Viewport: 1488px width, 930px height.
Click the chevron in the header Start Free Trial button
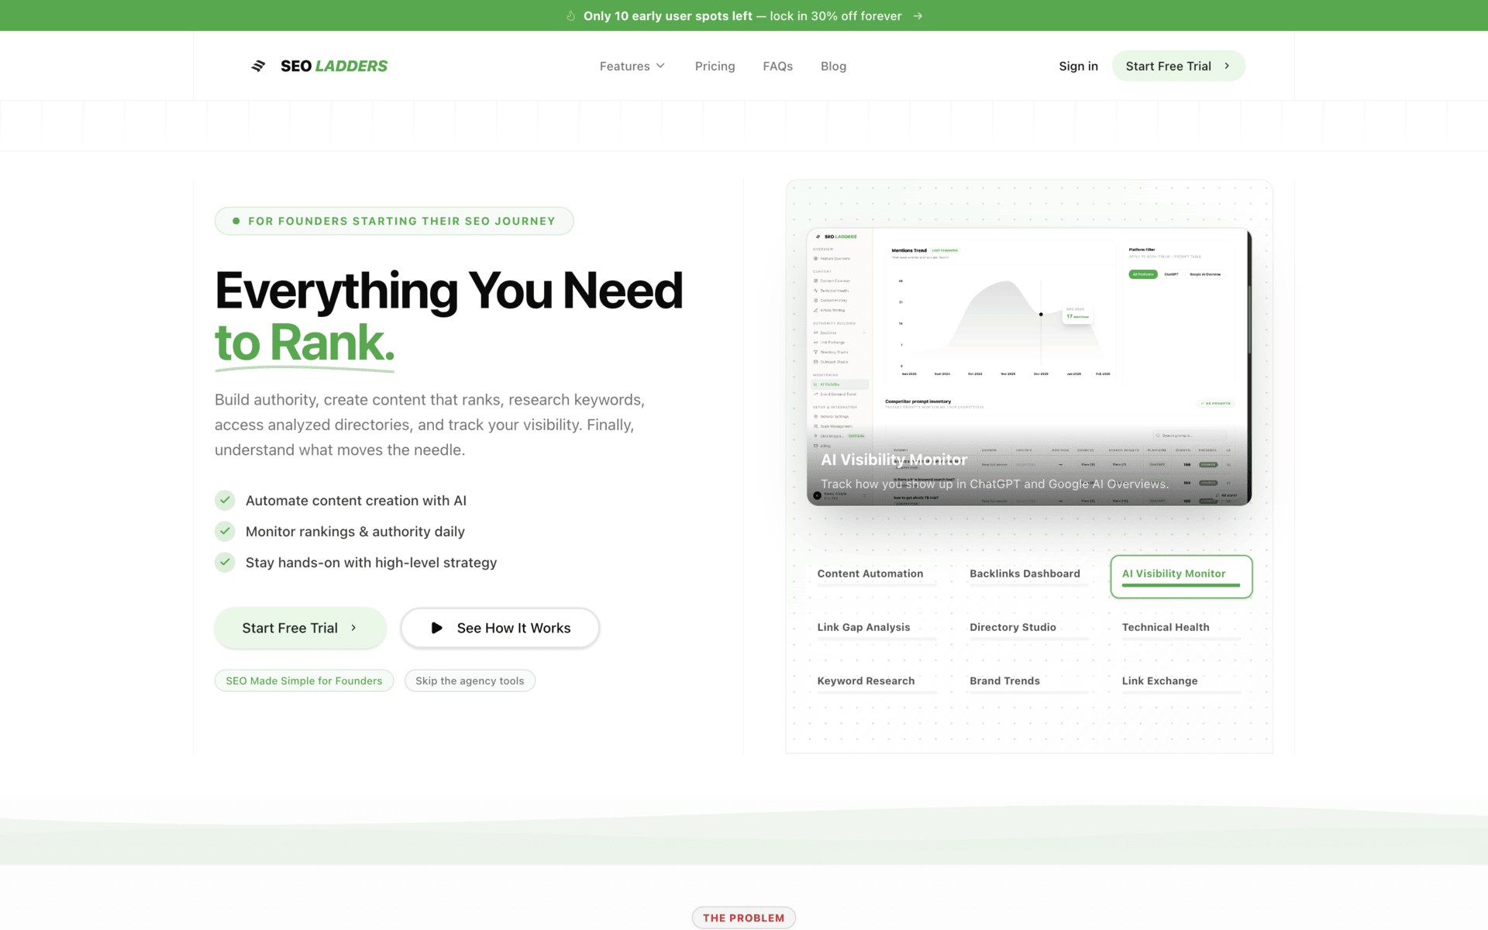click(1227, 66)
